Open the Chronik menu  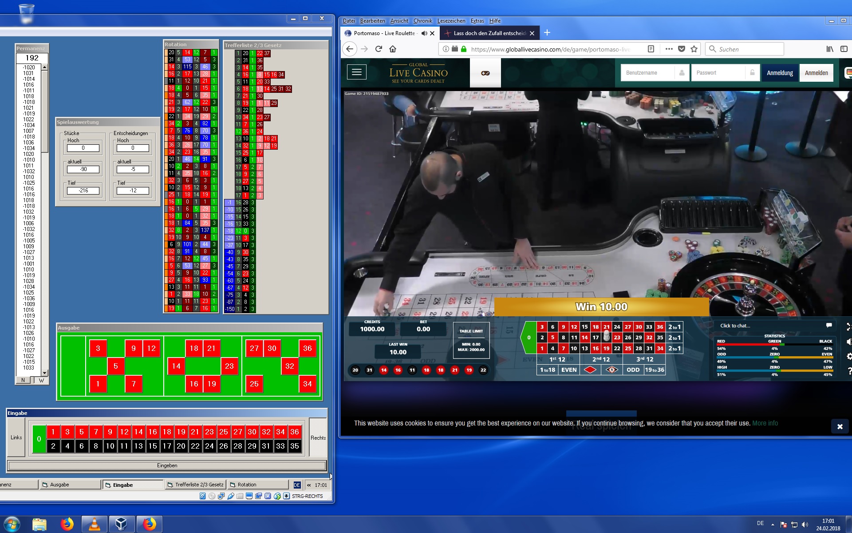point(422,21)
